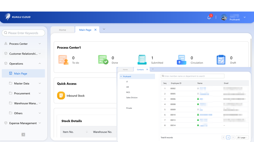The height and width of the screenshot is (142, 254).
Task: Select the HR department
Action: pyautogui.click(x=127, y=87)
